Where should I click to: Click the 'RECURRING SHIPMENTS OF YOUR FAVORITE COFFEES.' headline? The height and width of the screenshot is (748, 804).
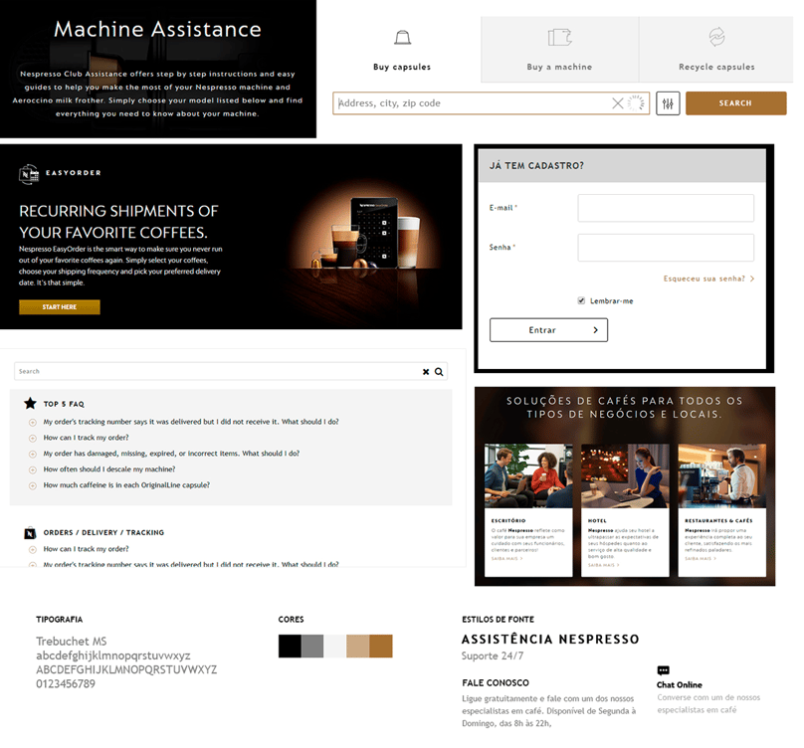pyautogui.click(x=119, y=222)
